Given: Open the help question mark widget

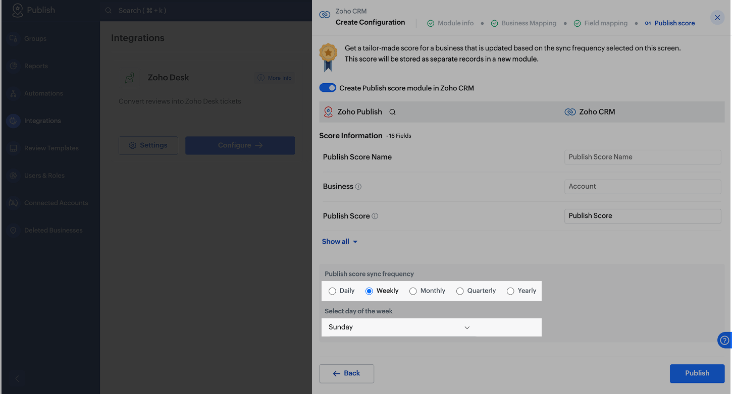Looking at the screenshot, I should [x=724, y=341].
